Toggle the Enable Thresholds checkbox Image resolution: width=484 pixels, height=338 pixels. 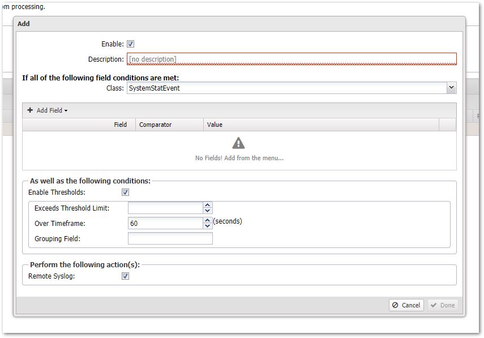[126, 192]
